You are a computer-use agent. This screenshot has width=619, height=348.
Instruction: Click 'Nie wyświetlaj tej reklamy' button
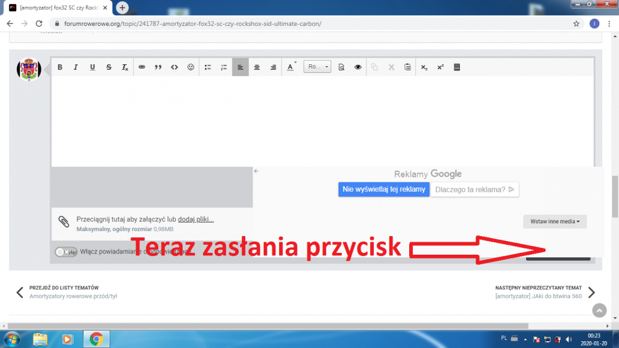coord(384,189)
